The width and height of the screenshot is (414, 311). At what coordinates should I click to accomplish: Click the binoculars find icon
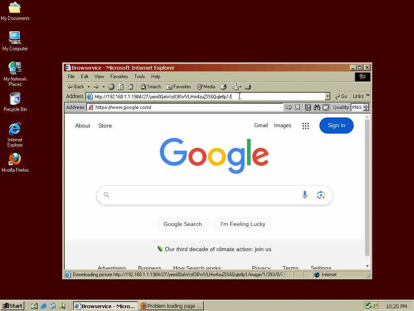click(x=317, y=107)
